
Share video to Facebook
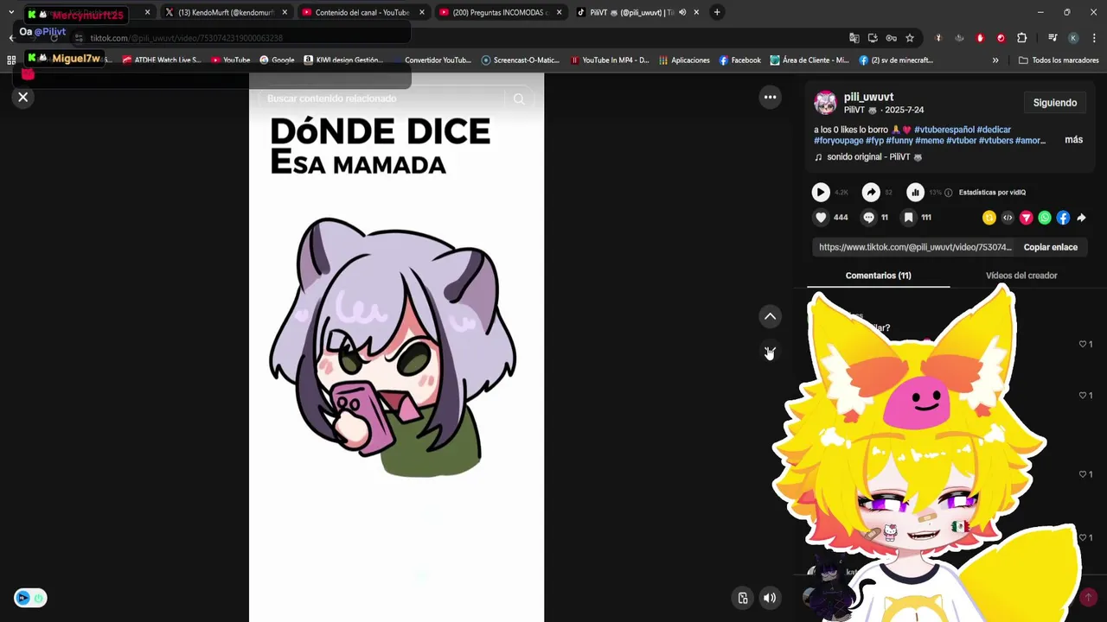point(1063,218)
